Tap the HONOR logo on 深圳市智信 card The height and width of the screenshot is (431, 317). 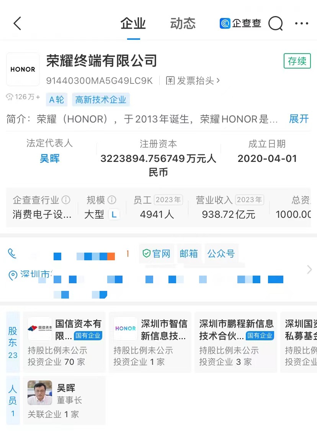click(126, 328)
